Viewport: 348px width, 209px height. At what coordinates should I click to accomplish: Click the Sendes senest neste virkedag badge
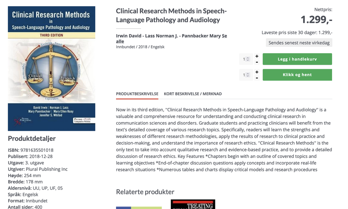coord(299,43)
